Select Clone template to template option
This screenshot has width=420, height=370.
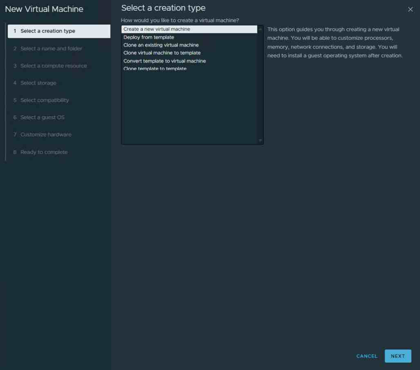(x=155, y=69)
